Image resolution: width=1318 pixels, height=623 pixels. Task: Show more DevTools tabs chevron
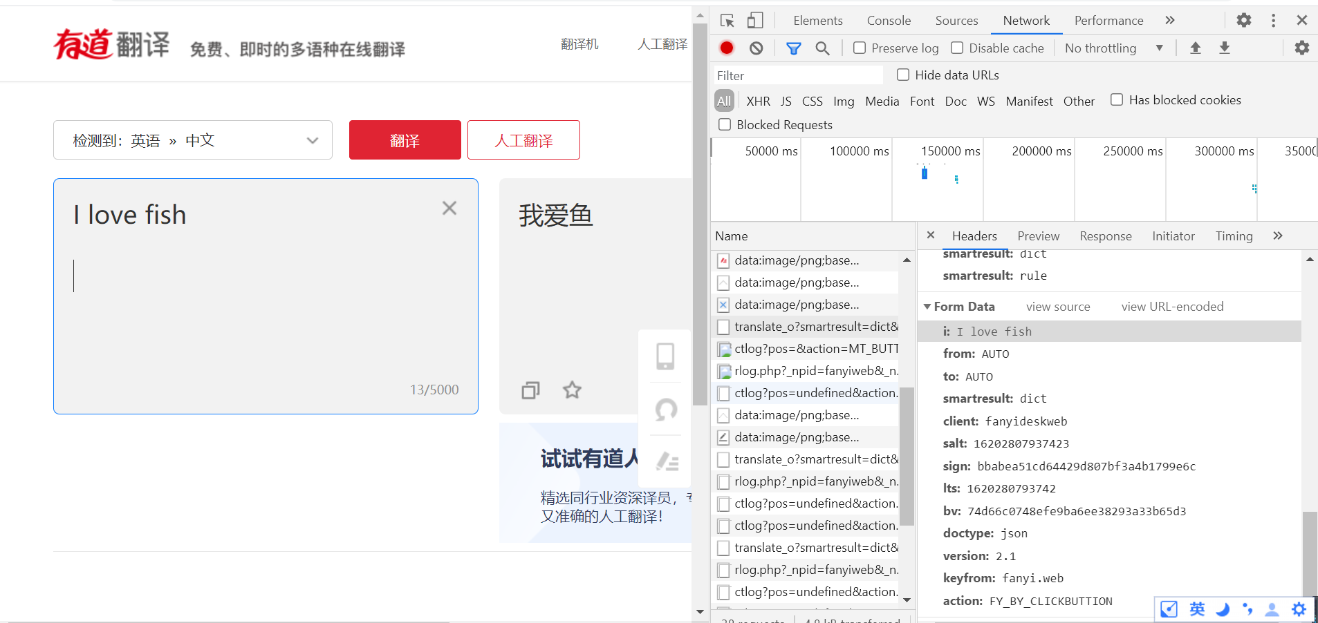point(1170,20)
